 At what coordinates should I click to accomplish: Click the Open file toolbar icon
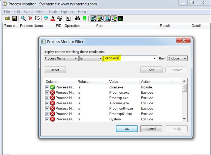(x=7, y=19)
